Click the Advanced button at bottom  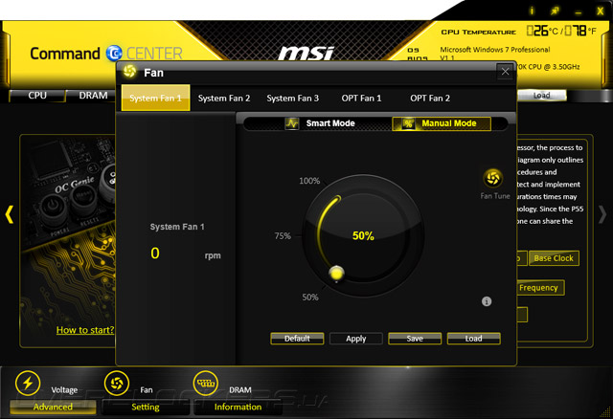pyautogui.click(x=53, y=407)
